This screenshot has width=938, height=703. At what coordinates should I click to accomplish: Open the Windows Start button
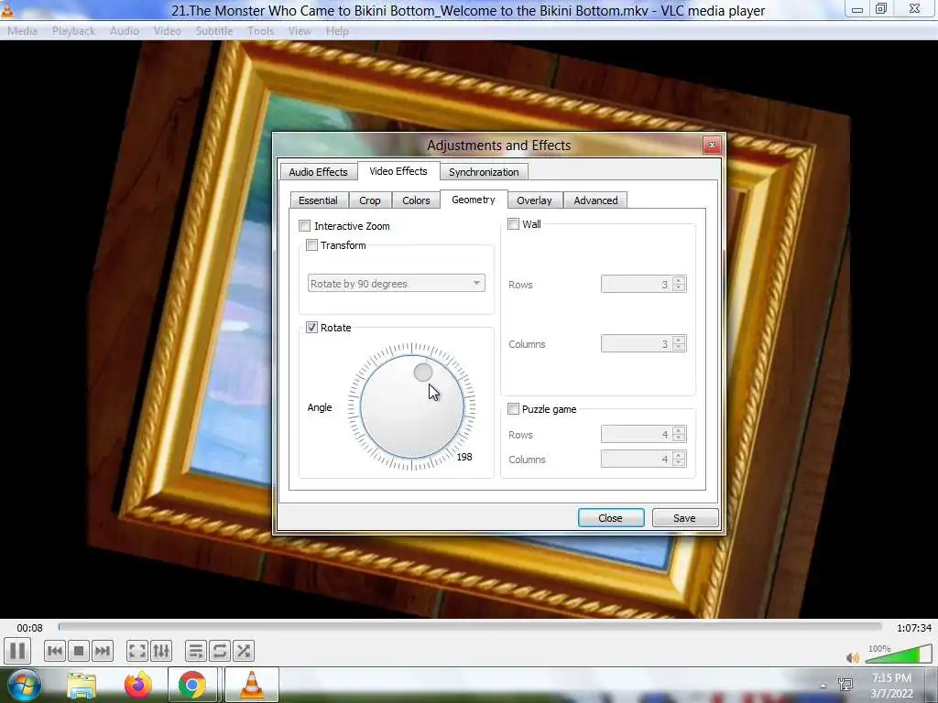(x=25, y=685)
